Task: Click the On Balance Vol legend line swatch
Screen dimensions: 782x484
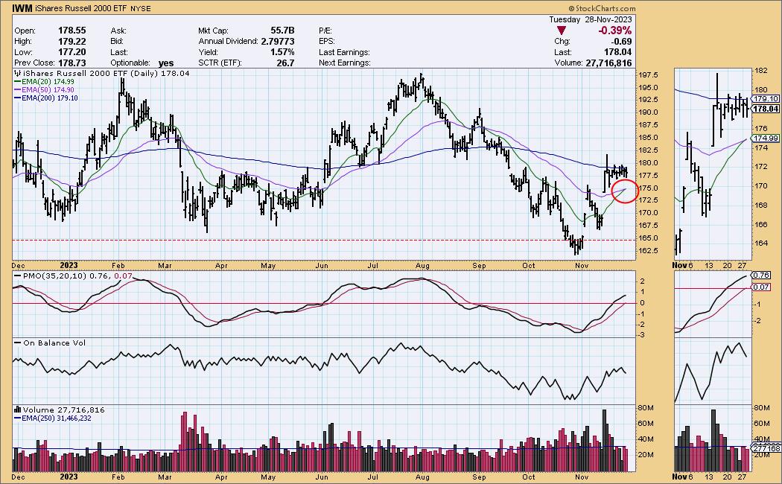Action: [x=17, y=343]
